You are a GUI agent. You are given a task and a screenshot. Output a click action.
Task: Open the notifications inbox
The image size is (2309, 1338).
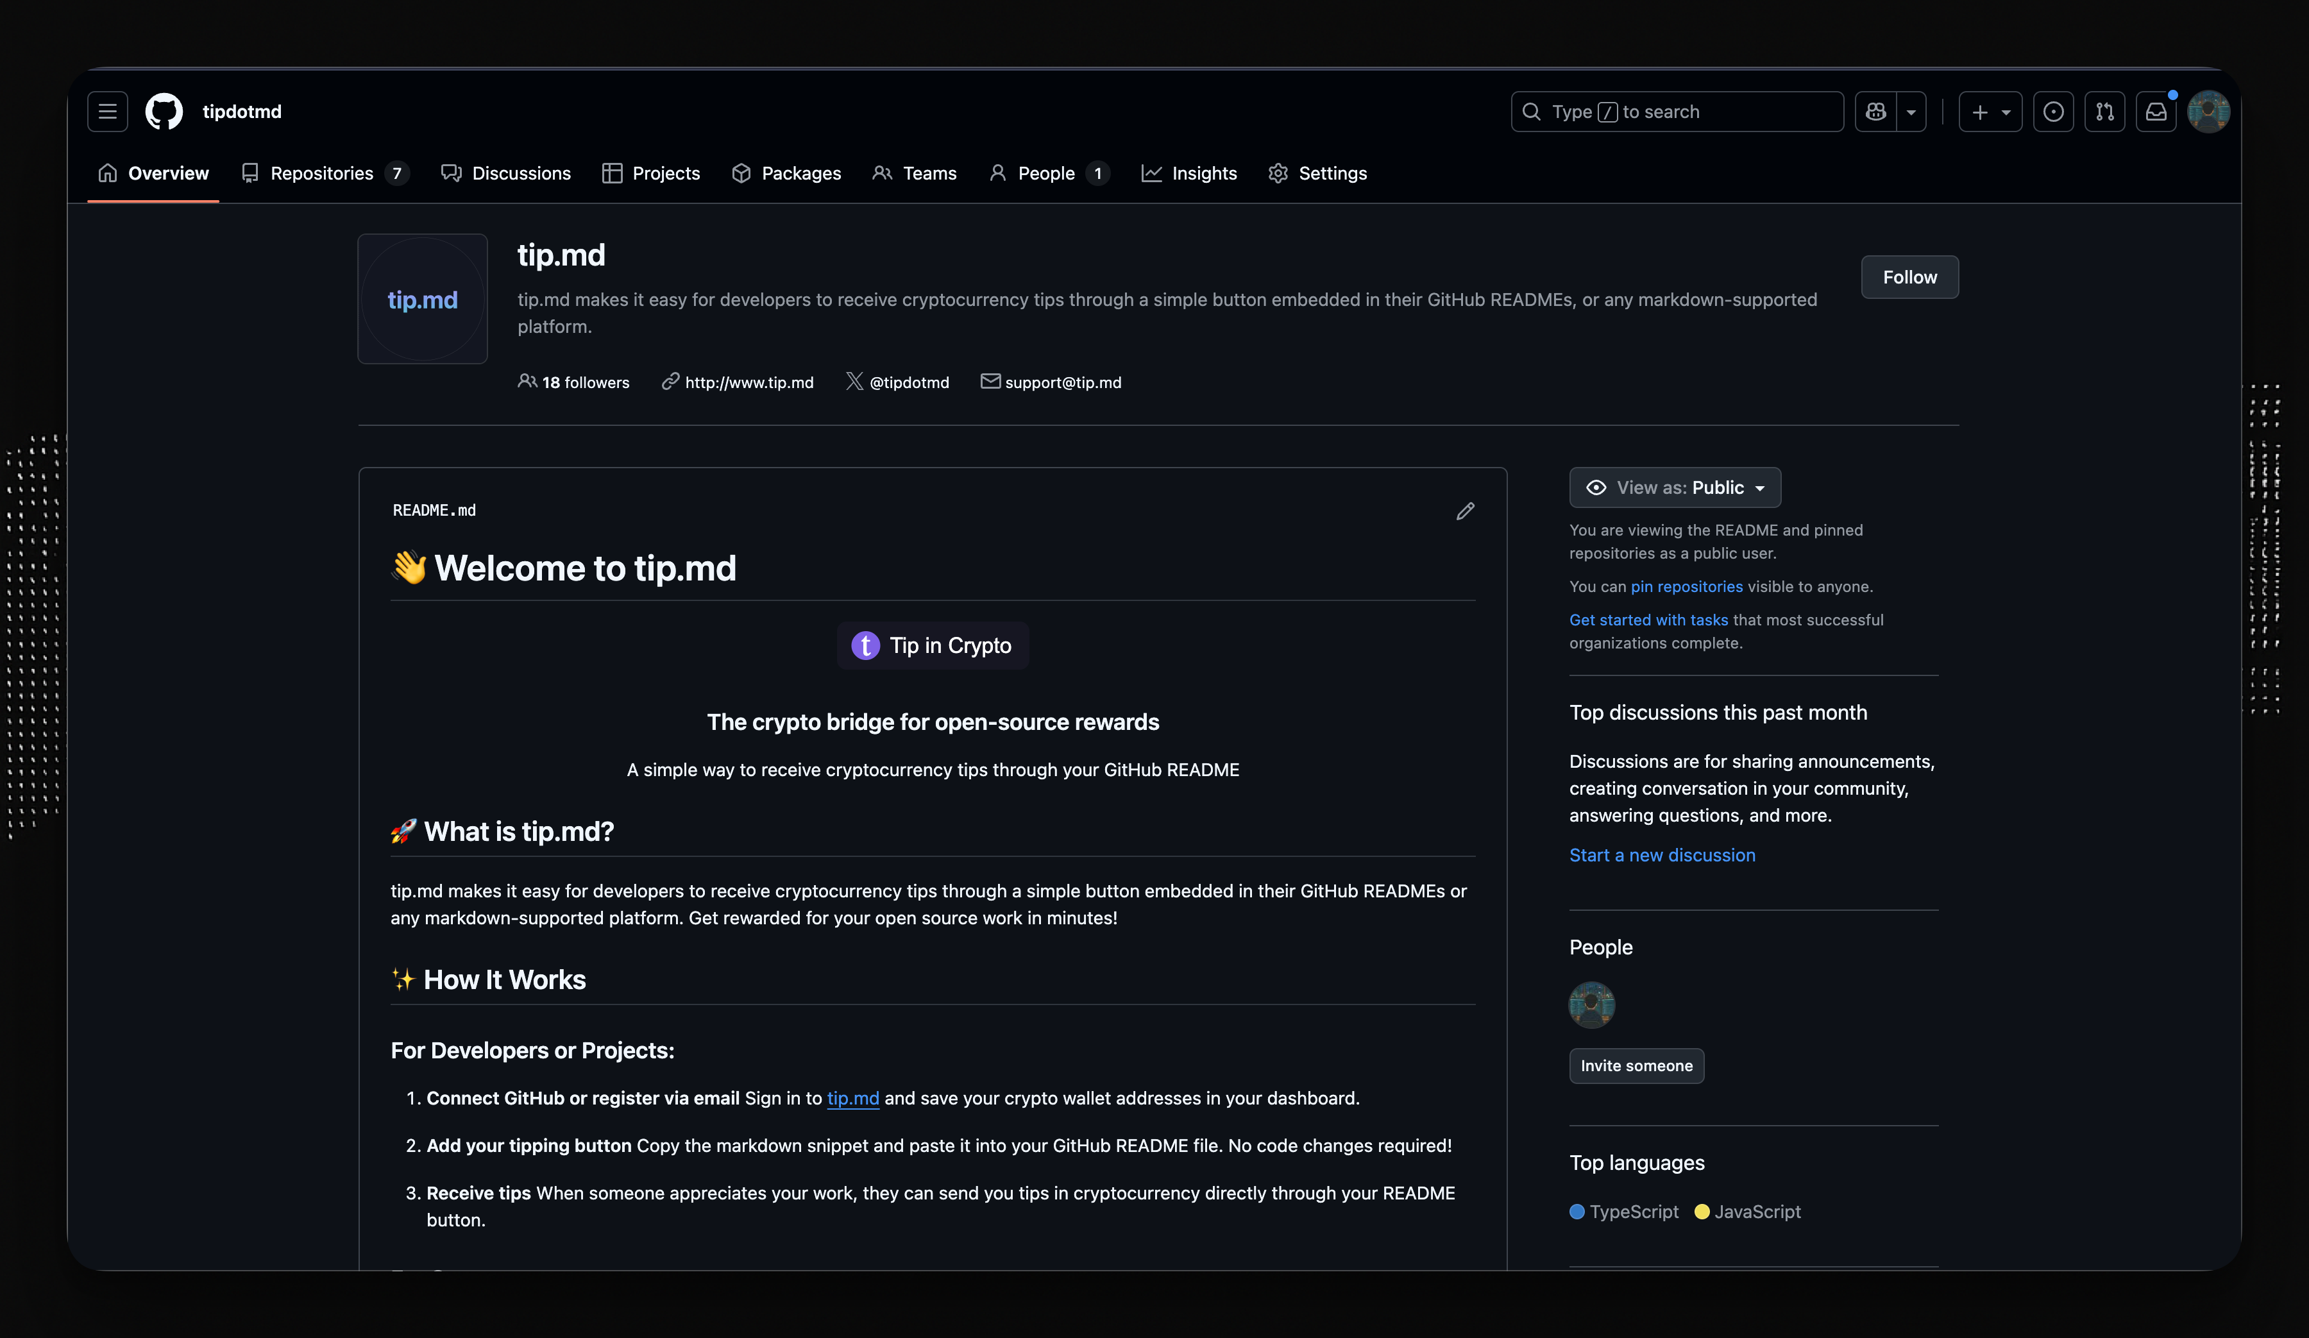click(2156, 112)
